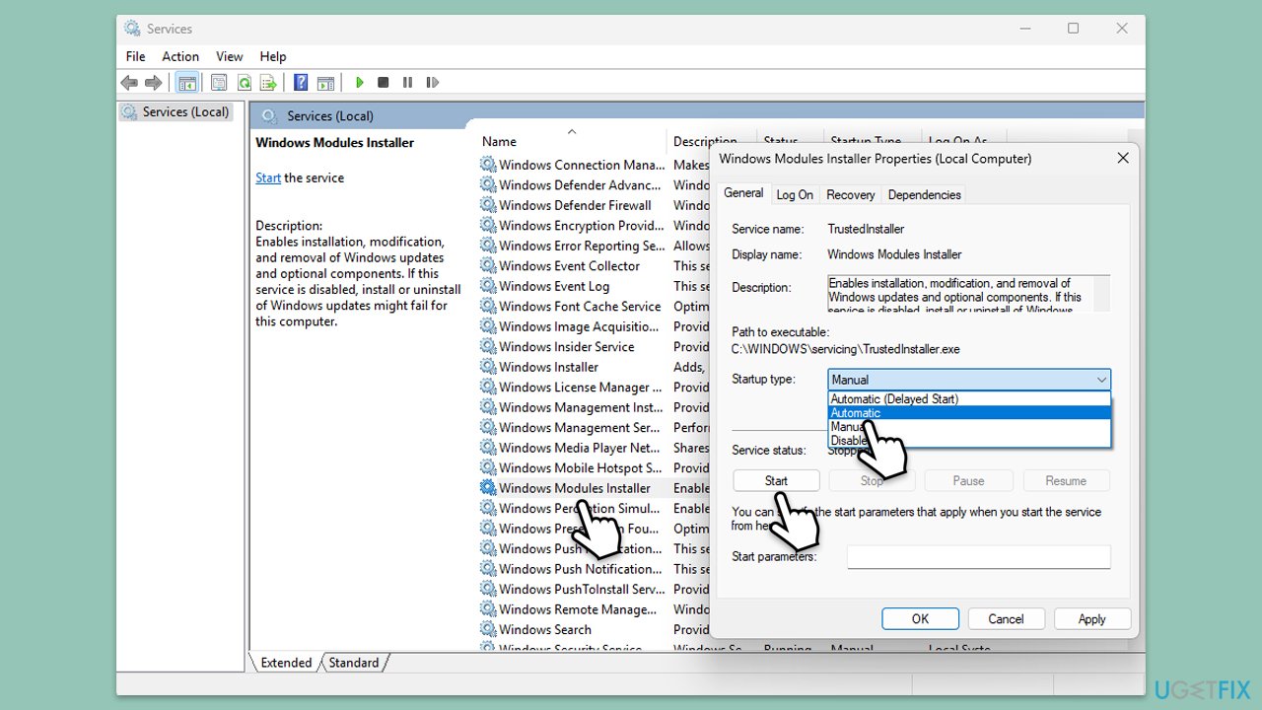Viewport: 1262px width, 710px height.
Task: Open the Properties toolbar icon
Action: (219, 83)
